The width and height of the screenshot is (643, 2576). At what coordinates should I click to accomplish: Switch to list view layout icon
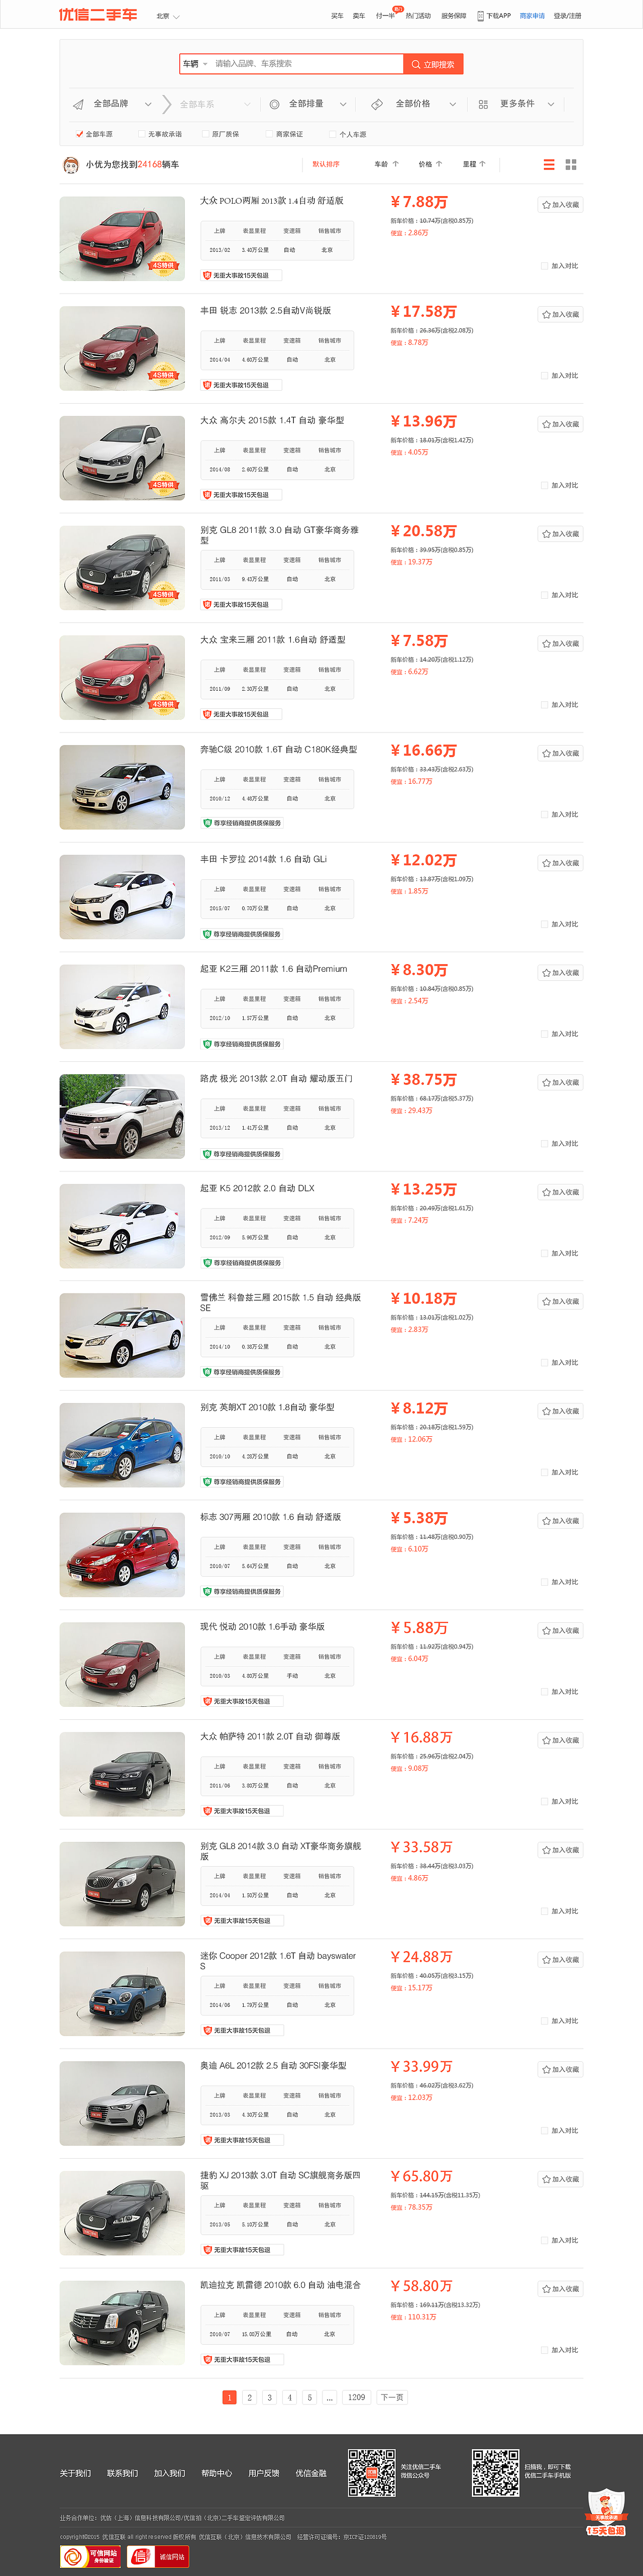pyautogui.click(x=549, y=164)
